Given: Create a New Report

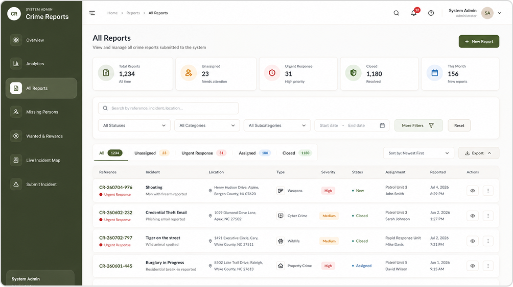Looking at the screenshot, I should 479,41.
